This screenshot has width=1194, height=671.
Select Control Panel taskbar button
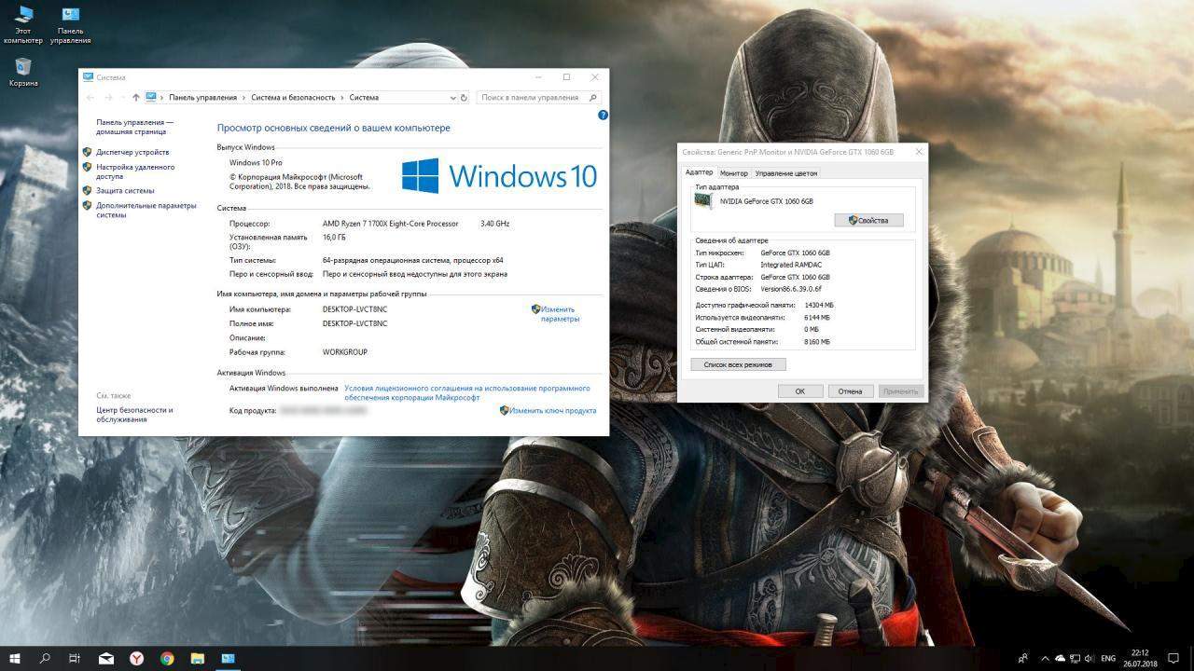[228, 658]
